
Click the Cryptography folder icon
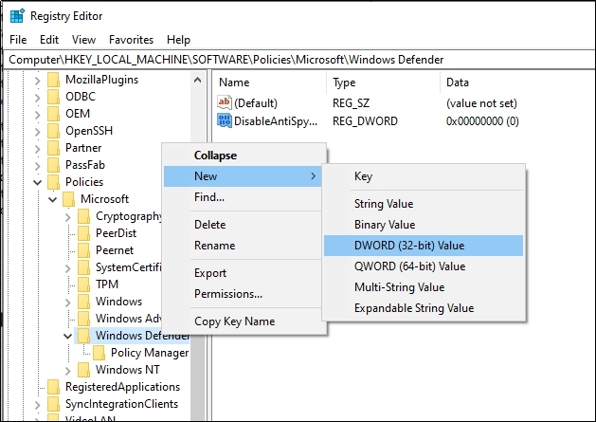(84, 216)
